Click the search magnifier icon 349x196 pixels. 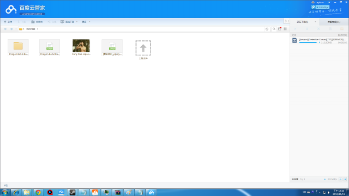pyautogui.click(x=274, y=29)
